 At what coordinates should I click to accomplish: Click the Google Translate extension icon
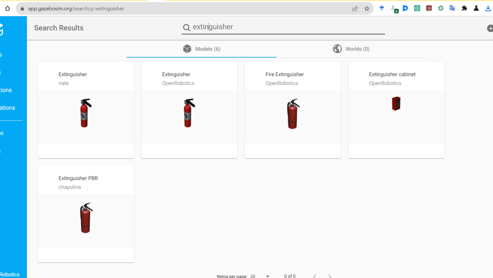(453, 8)
